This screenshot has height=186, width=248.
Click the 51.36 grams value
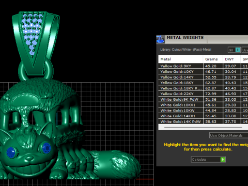(211, 99)
